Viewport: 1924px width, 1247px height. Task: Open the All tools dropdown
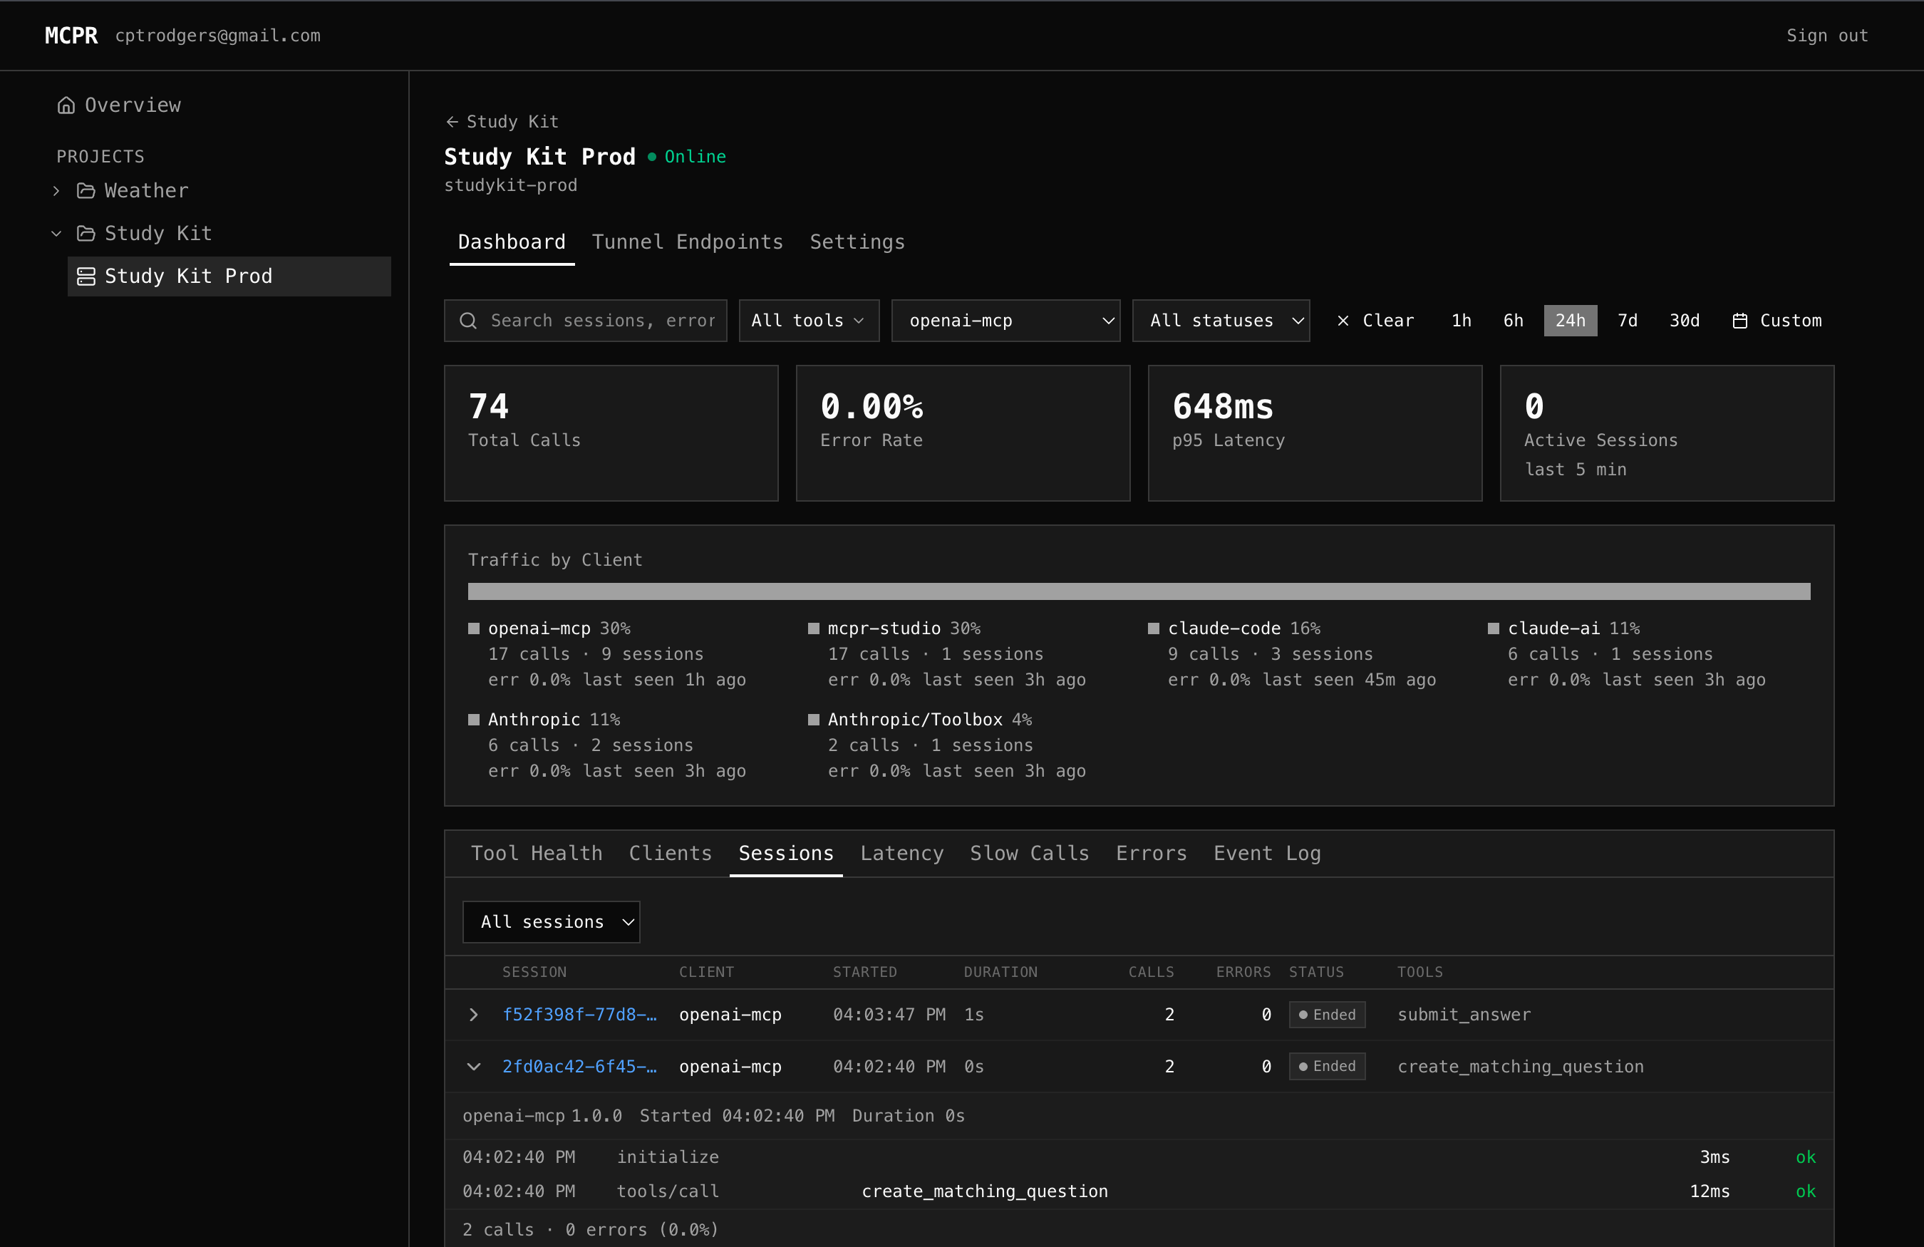[x=807, y=320]
